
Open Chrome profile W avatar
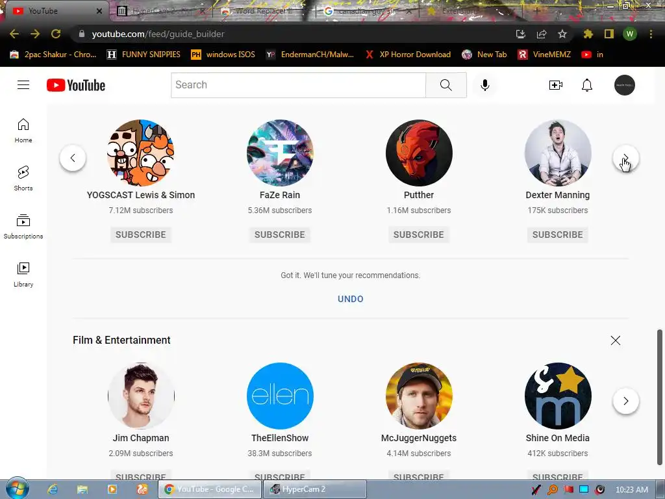630,34
